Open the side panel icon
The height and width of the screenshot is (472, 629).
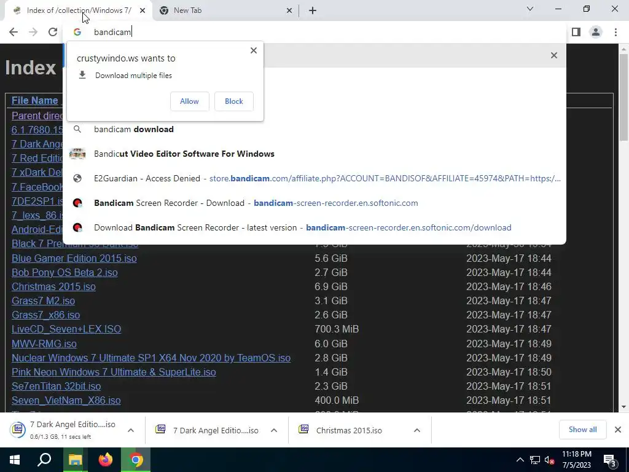[576, 32]
